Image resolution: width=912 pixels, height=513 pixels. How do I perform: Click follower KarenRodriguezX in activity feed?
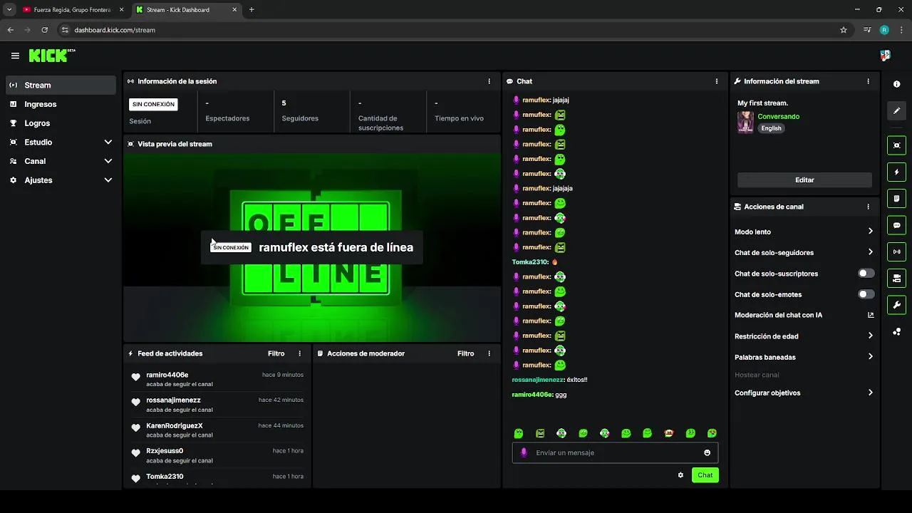(x=175, y=425)
